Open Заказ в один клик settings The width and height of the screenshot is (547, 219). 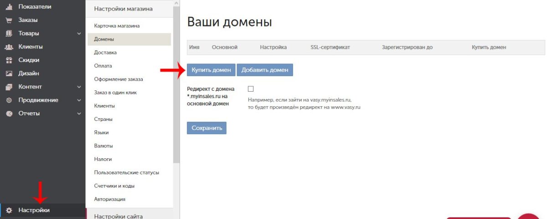[115, 93]
